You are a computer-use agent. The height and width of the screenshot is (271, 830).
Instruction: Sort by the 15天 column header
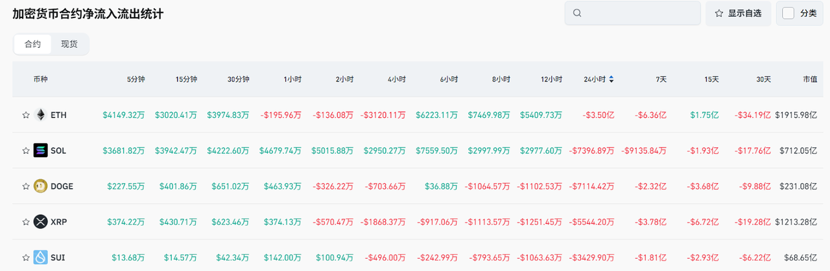(x=711, y=80)
